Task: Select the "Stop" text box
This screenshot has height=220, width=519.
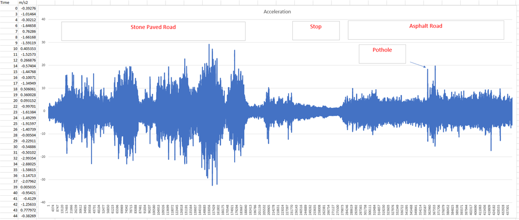Action: [316, 31]
